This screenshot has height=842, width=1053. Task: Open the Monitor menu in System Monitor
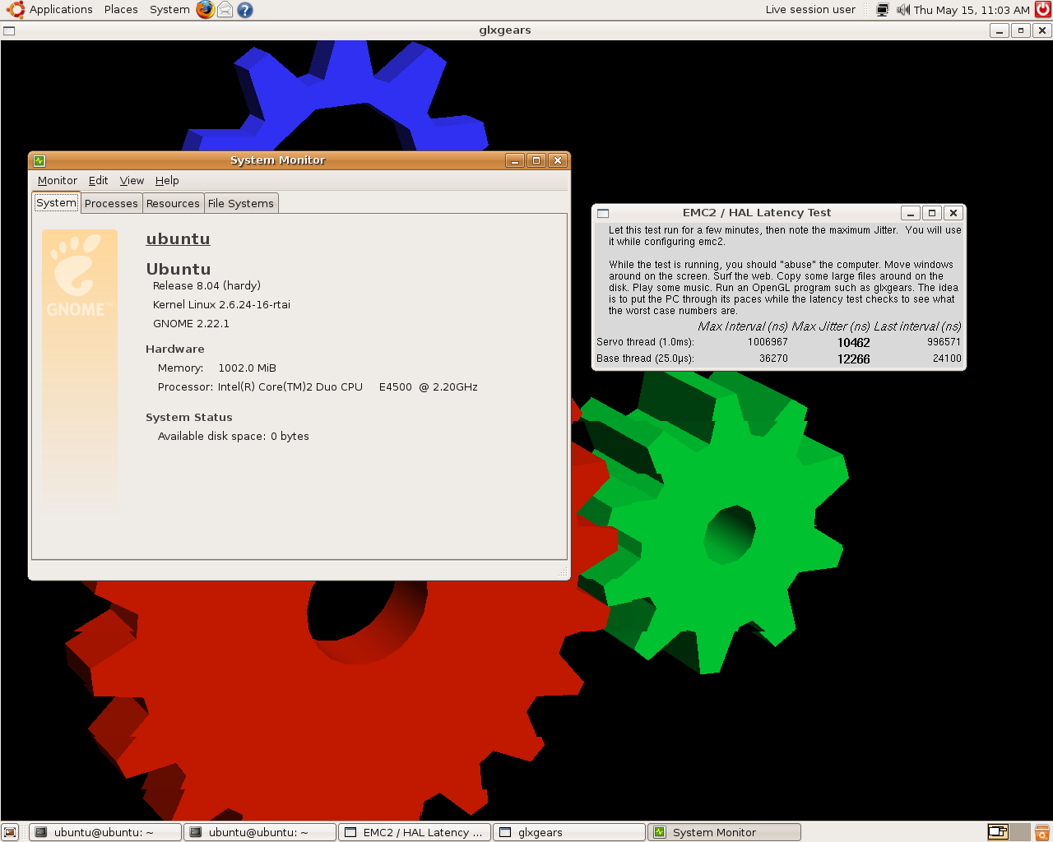tap(58, 181)
